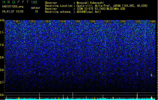Click the 1351 time axis label
This screenshot has height=100, width=158.
coord(17,21)
